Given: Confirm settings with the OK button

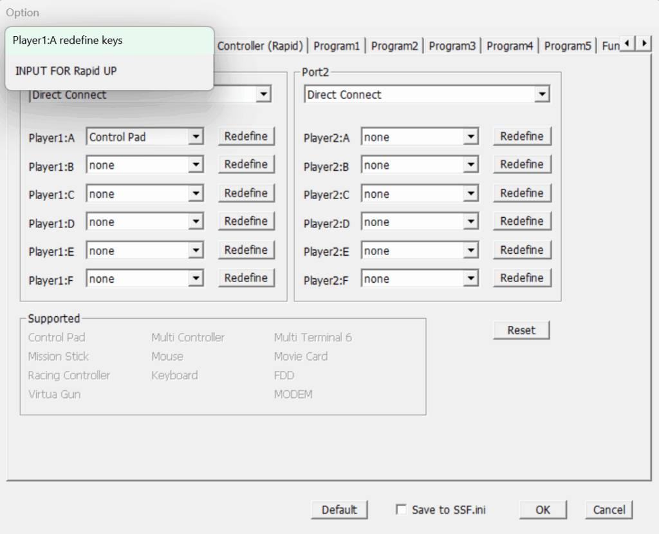Looking at the screenshot, I should pyautogui.click(x=543, y=510).
